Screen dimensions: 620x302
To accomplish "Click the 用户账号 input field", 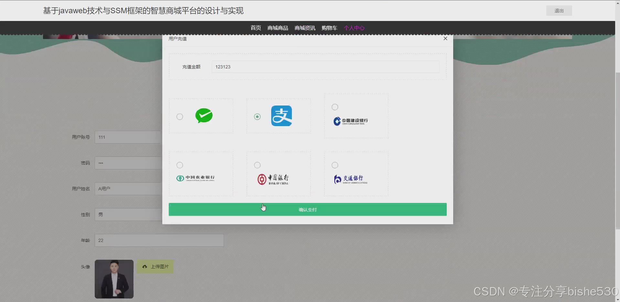I will [x=128, y=137].
